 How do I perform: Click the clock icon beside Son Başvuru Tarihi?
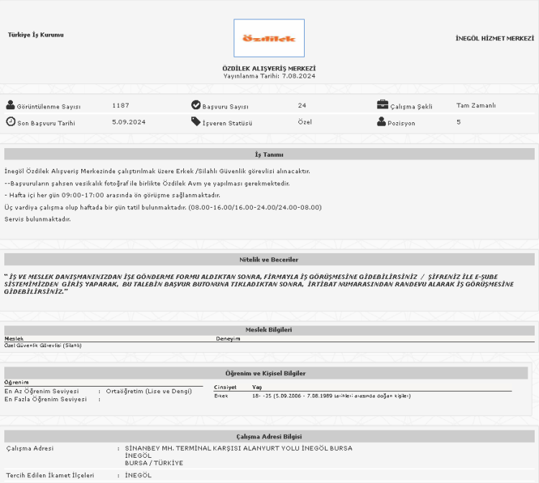10,122
